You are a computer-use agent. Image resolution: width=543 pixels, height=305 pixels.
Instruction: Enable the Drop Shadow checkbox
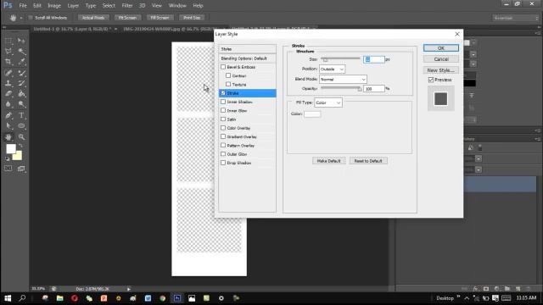[223, 163]
